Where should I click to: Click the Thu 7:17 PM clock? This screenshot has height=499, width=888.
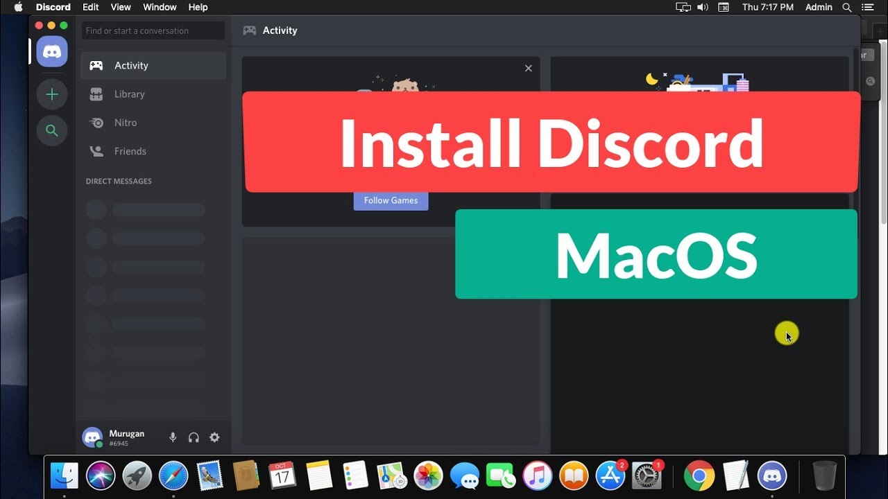(767, 7)
